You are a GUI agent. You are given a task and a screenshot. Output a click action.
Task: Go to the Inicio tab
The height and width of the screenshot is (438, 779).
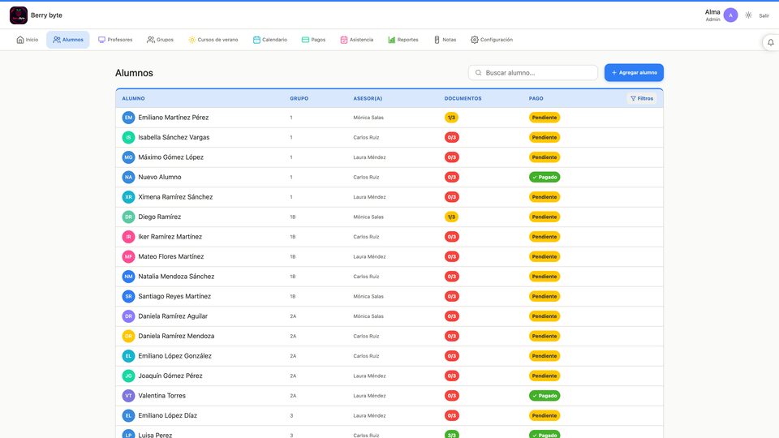coord(28,40)
